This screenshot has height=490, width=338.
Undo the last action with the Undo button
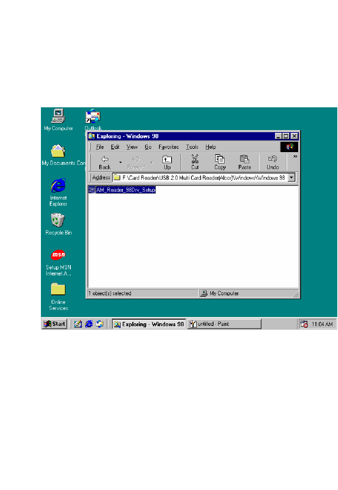click(273, 162)
